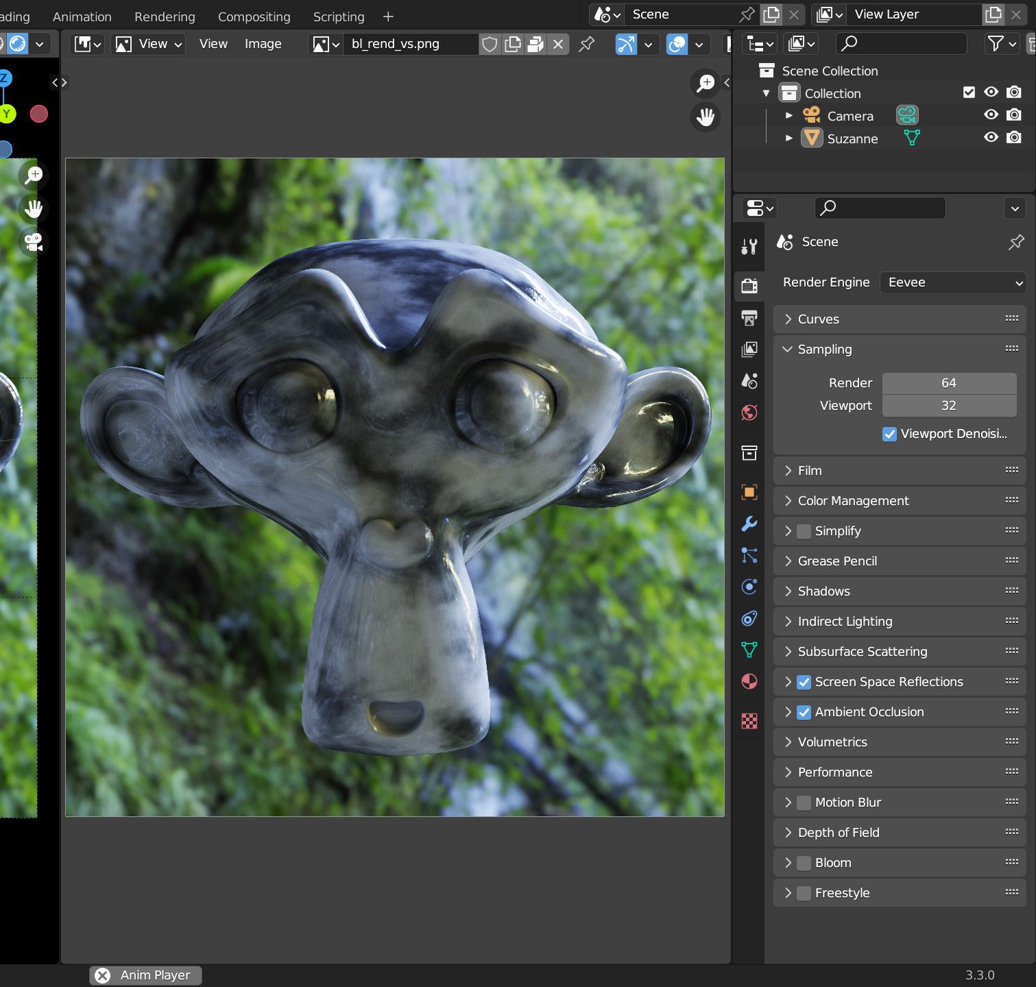Disable the Ambient Occlusion checkbox
Screen dimensions: 1036x987
803,712
